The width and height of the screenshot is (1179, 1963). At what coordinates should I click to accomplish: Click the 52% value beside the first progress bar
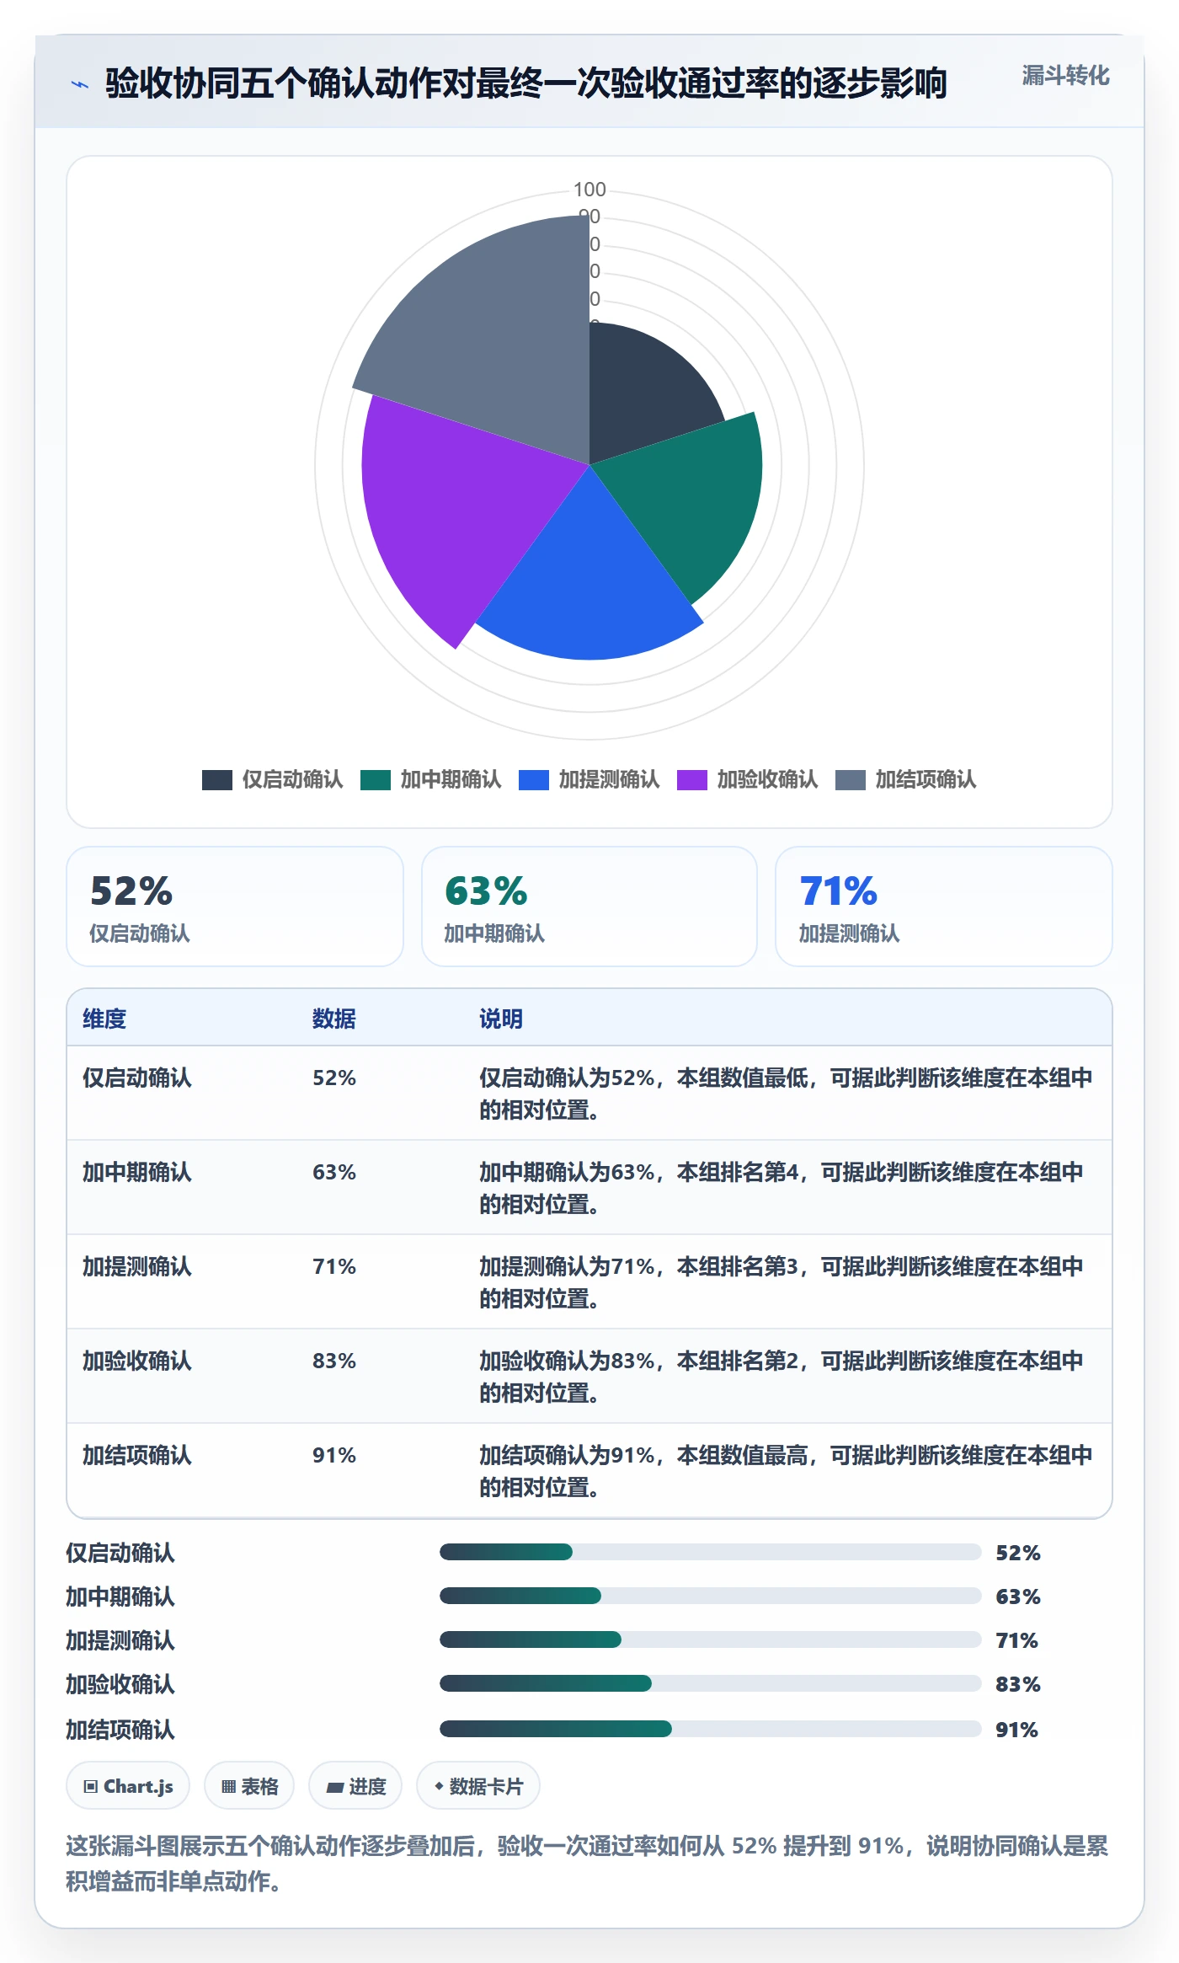pos(1018,1553)
